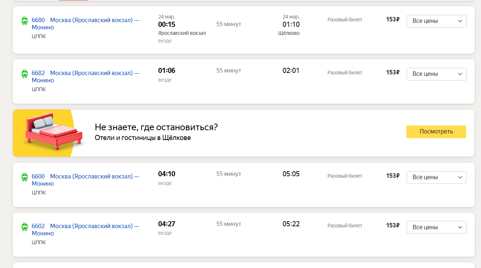Click the train icon beside route 6680
Screen dimensions: 481x268
[25, 21]
